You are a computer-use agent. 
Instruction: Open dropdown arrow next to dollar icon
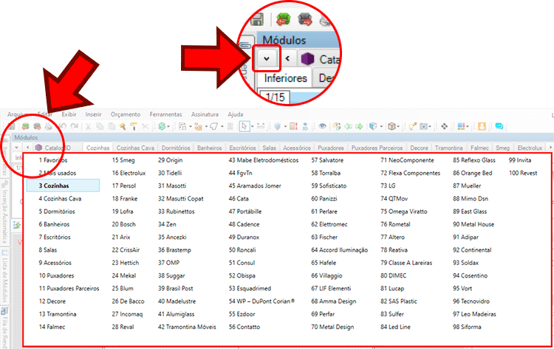[x=168, y=127]
